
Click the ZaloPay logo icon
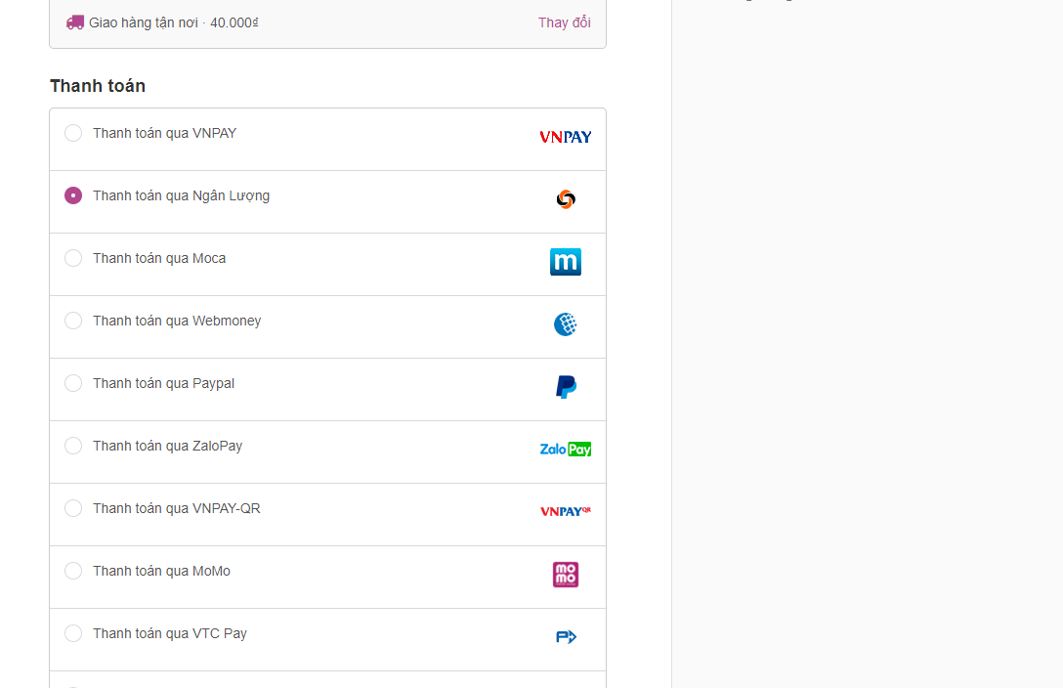566,450
